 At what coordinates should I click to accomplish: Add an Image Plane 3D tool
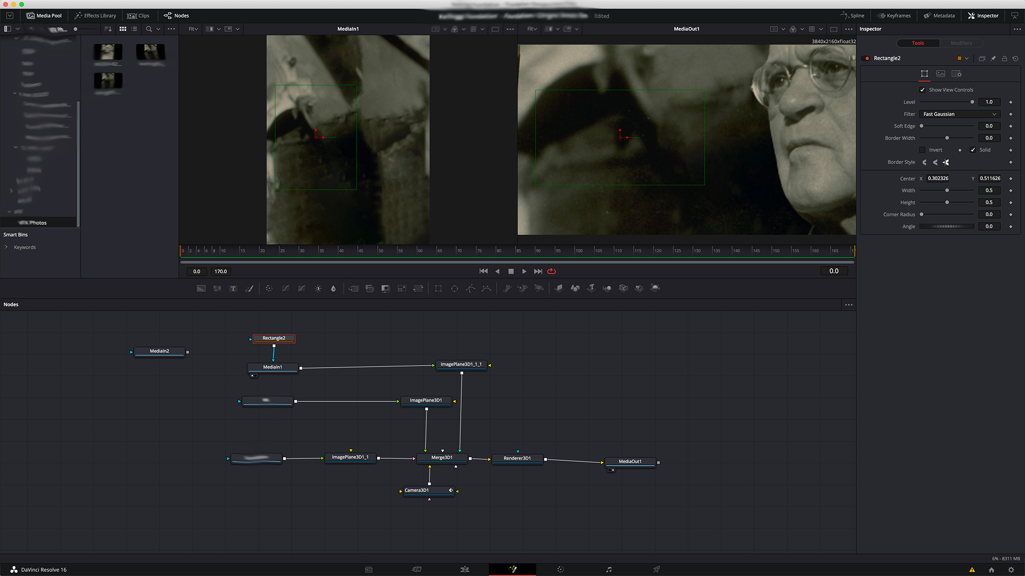[559, 288]
